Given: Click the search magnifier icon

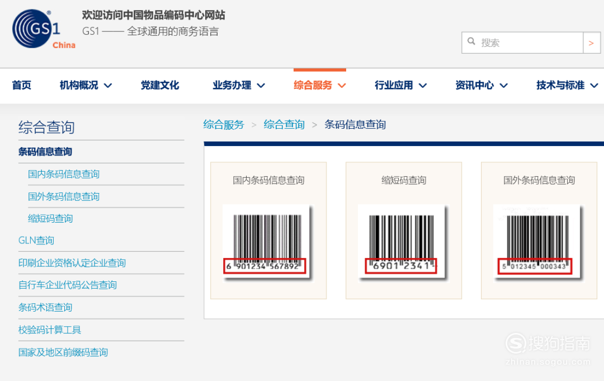Looking at the screenshot, I should click(471, 41).
